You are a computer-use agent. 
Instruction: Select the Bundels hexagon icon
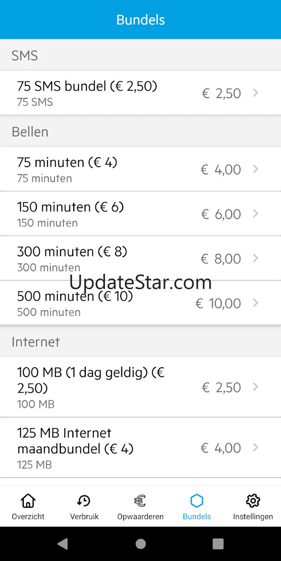[197, 501]
